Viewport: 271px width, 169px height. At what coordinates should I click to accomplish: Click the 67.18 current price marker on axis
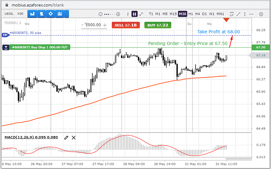click(260, 55)
